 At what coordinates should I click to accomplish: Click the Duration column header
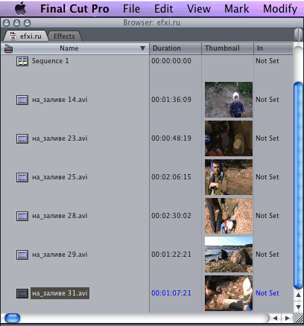tap(175, 48)
